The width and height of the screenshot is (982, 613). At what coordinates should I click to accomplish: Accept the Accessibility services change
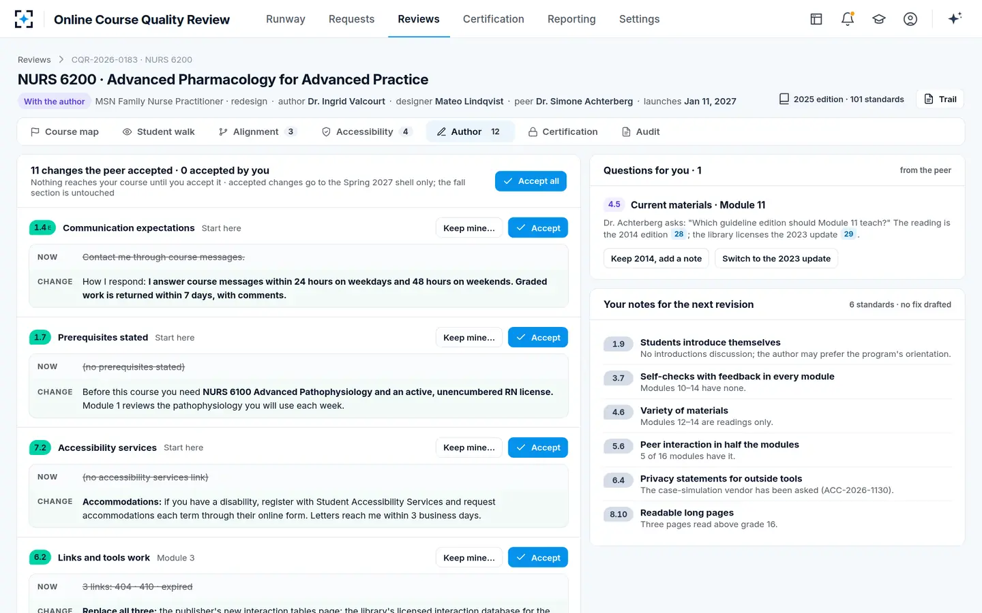(x=538, y=447)
